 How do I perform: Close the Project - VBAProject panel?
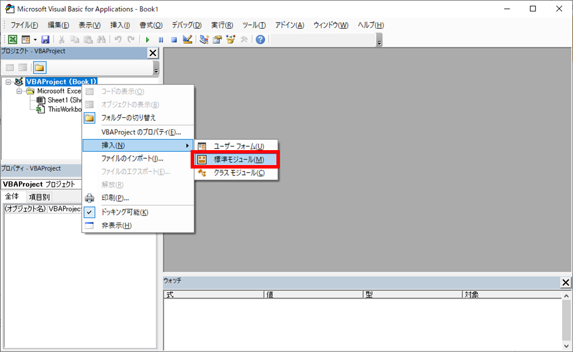click(x=153, y=53)
